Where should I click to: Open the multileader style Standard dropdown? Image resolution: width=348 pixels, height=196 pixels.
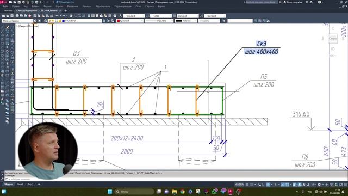[215, 16]
